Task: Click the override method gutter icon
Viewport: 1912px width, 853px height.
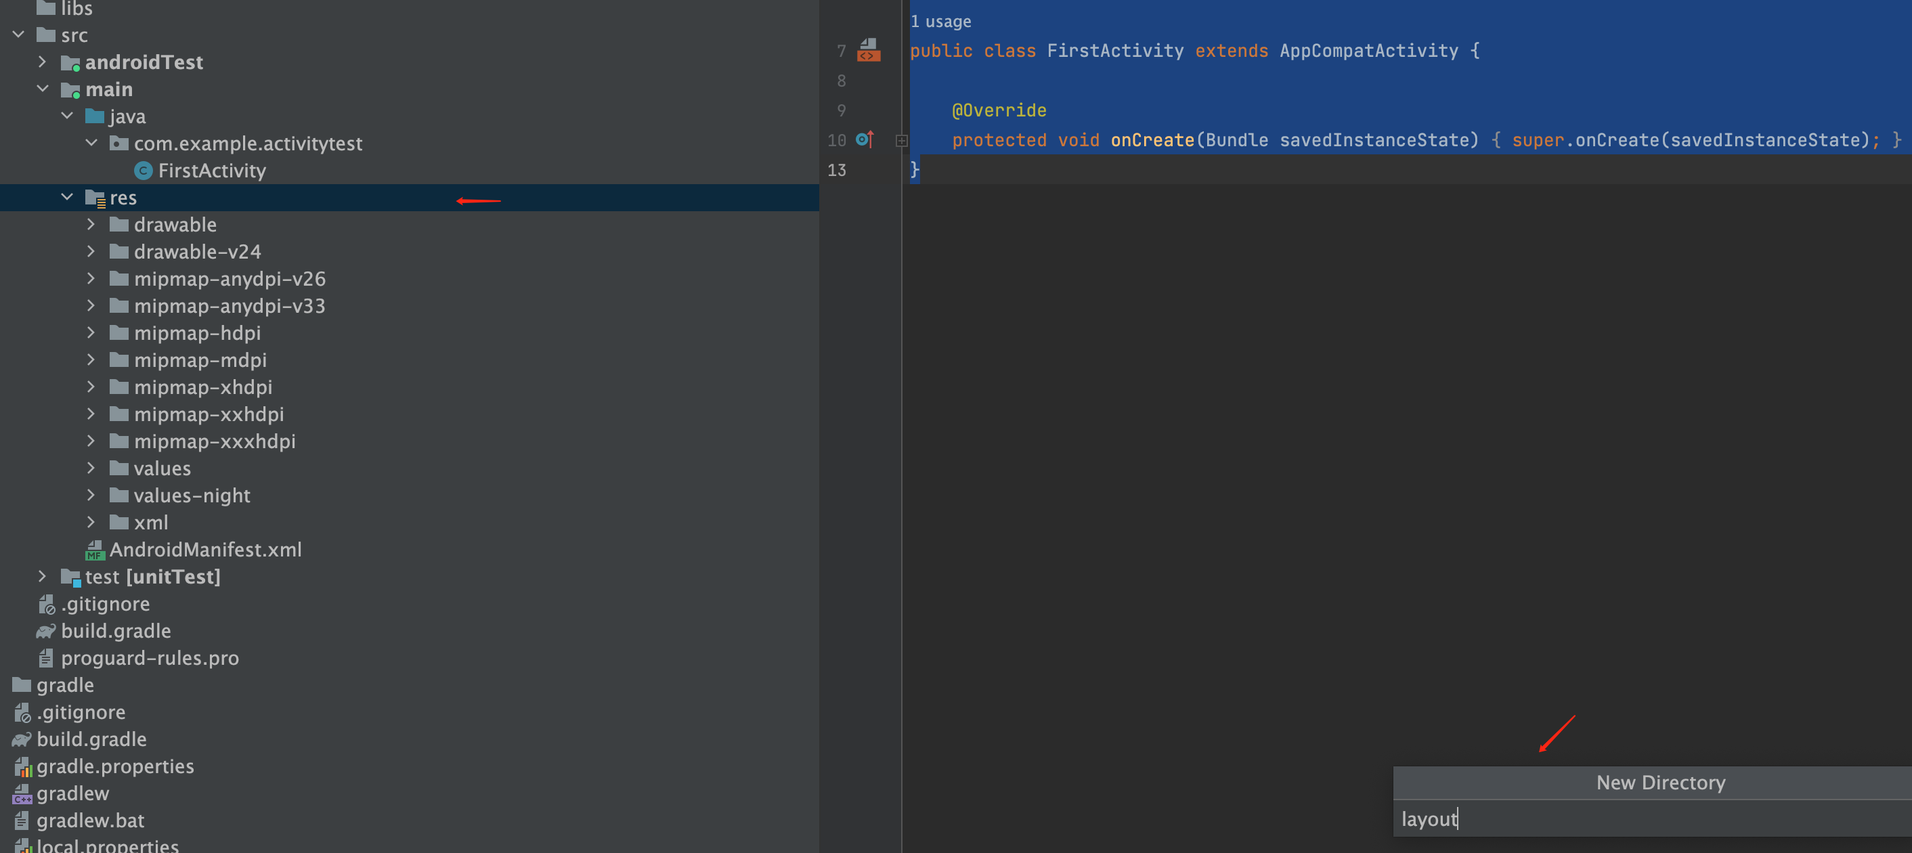Action: click(x=865, y=139)
